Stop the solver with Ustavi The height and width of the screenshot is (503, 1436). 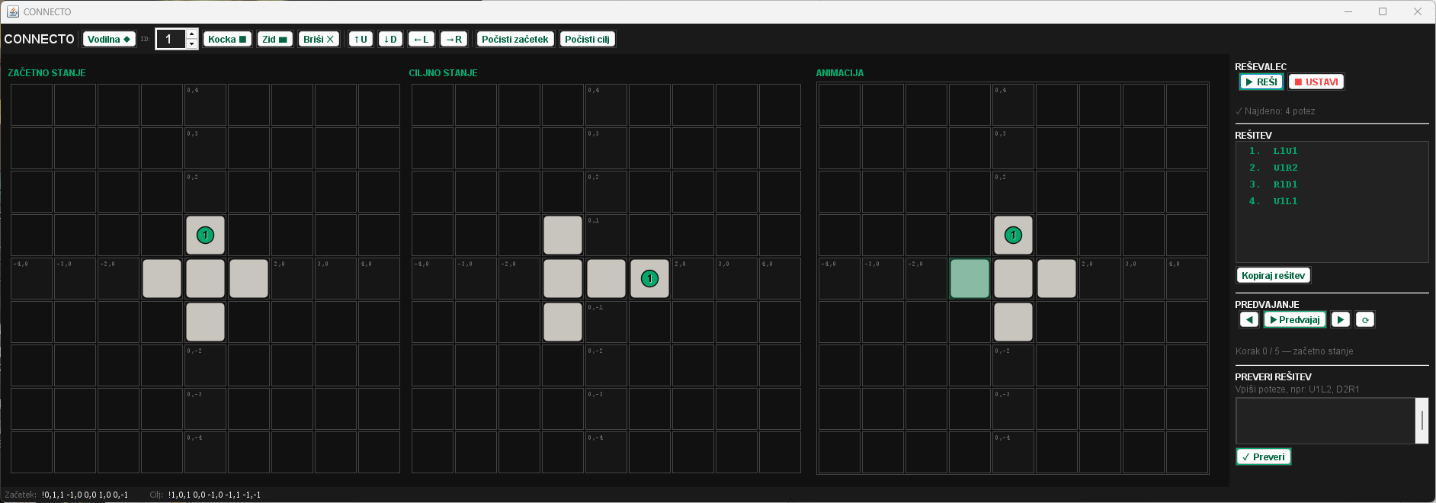pyautogui.click(x=1316, y=82)
